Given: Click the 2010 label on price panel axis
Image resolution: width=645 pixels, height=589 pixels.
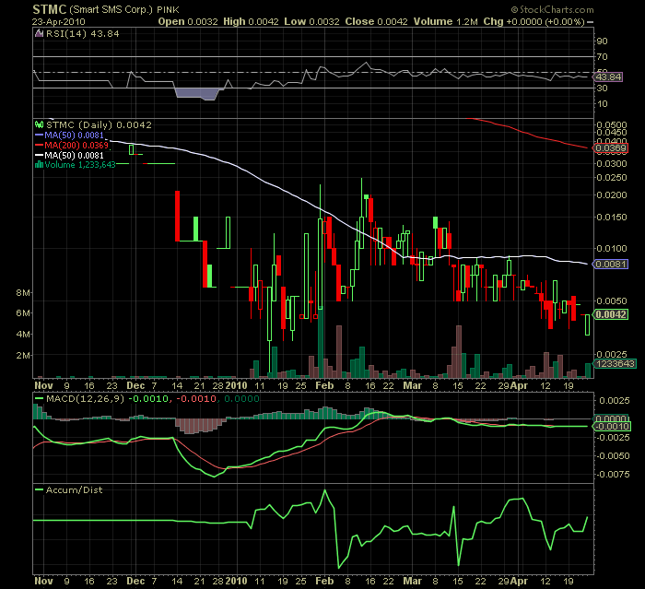Looking at the screenshot, I should click(238, 384).
